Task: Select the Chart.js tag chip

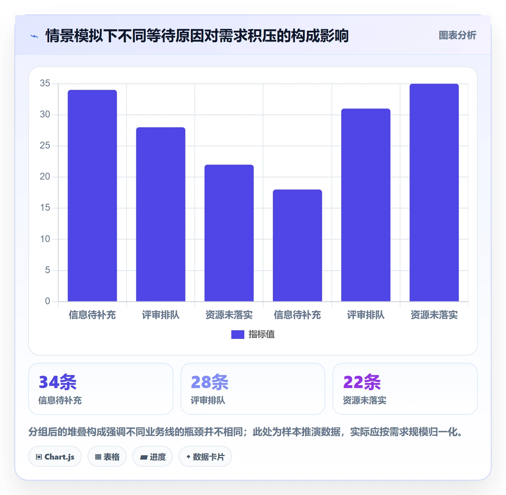Action: [x=55, y=457]
